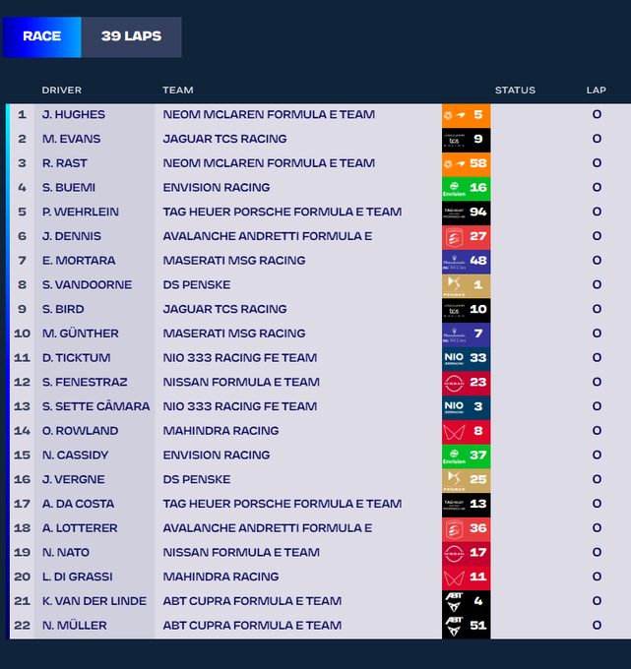631x669 pixels.
Task: Select driver D. TICKTUM
Action: click(x=76, y=357)
